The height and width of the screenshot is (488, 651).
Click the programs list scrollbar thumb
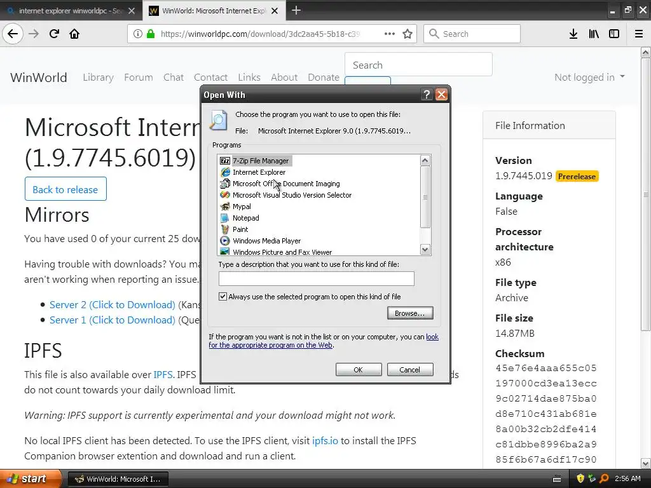pyautogui.click(x=425, y=197)
